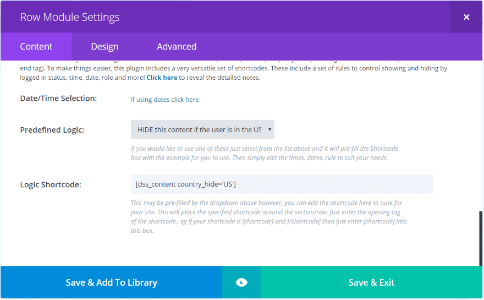Select the Content tab
Screen dimensions: 484x300
click(x=36, y=47)
